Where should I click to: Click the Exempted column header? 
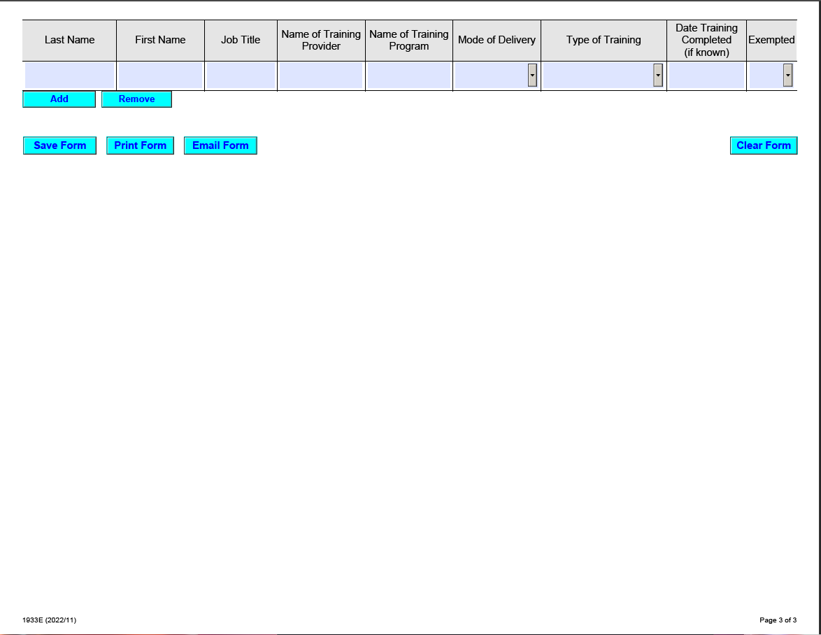tap(772, 40)
